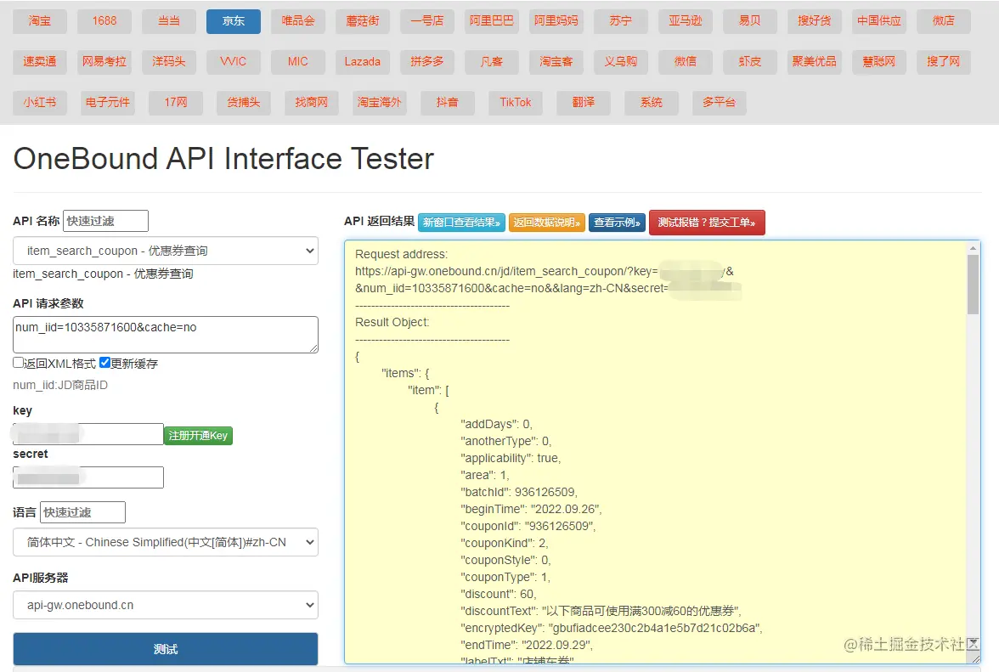Submit ticket via 测试报错?提交工单
This screenshot has width=999, height=672.
(707, 223)
